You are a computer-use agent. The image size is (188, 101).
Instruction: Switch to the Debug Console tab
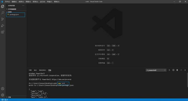click(x=42, y=70)
